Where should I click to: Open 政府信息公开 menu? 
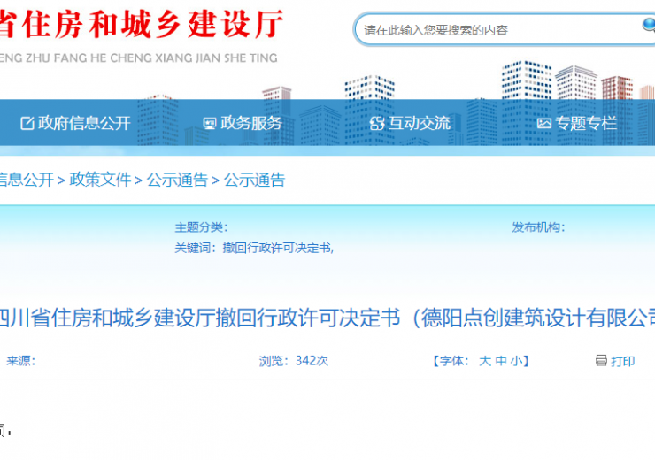(75, 123)
